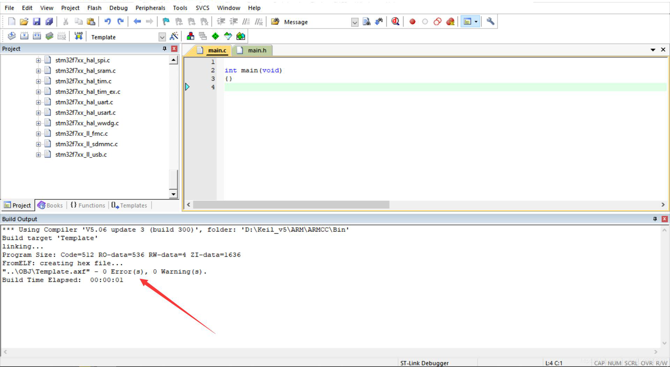The height and width of the screenshot is (367, 670).
Task: Select the Rebuild all target files icon
Action: pyautogui.click(x=37, y=36)
